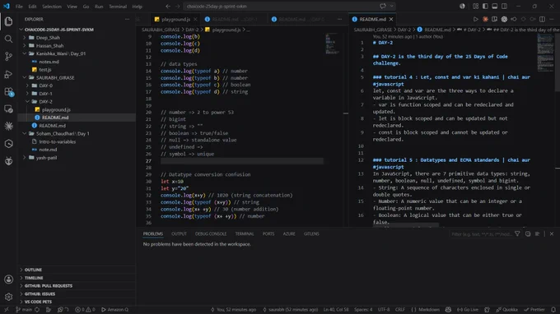
Task: Open Extensions view with update badge
Action: 8,91
